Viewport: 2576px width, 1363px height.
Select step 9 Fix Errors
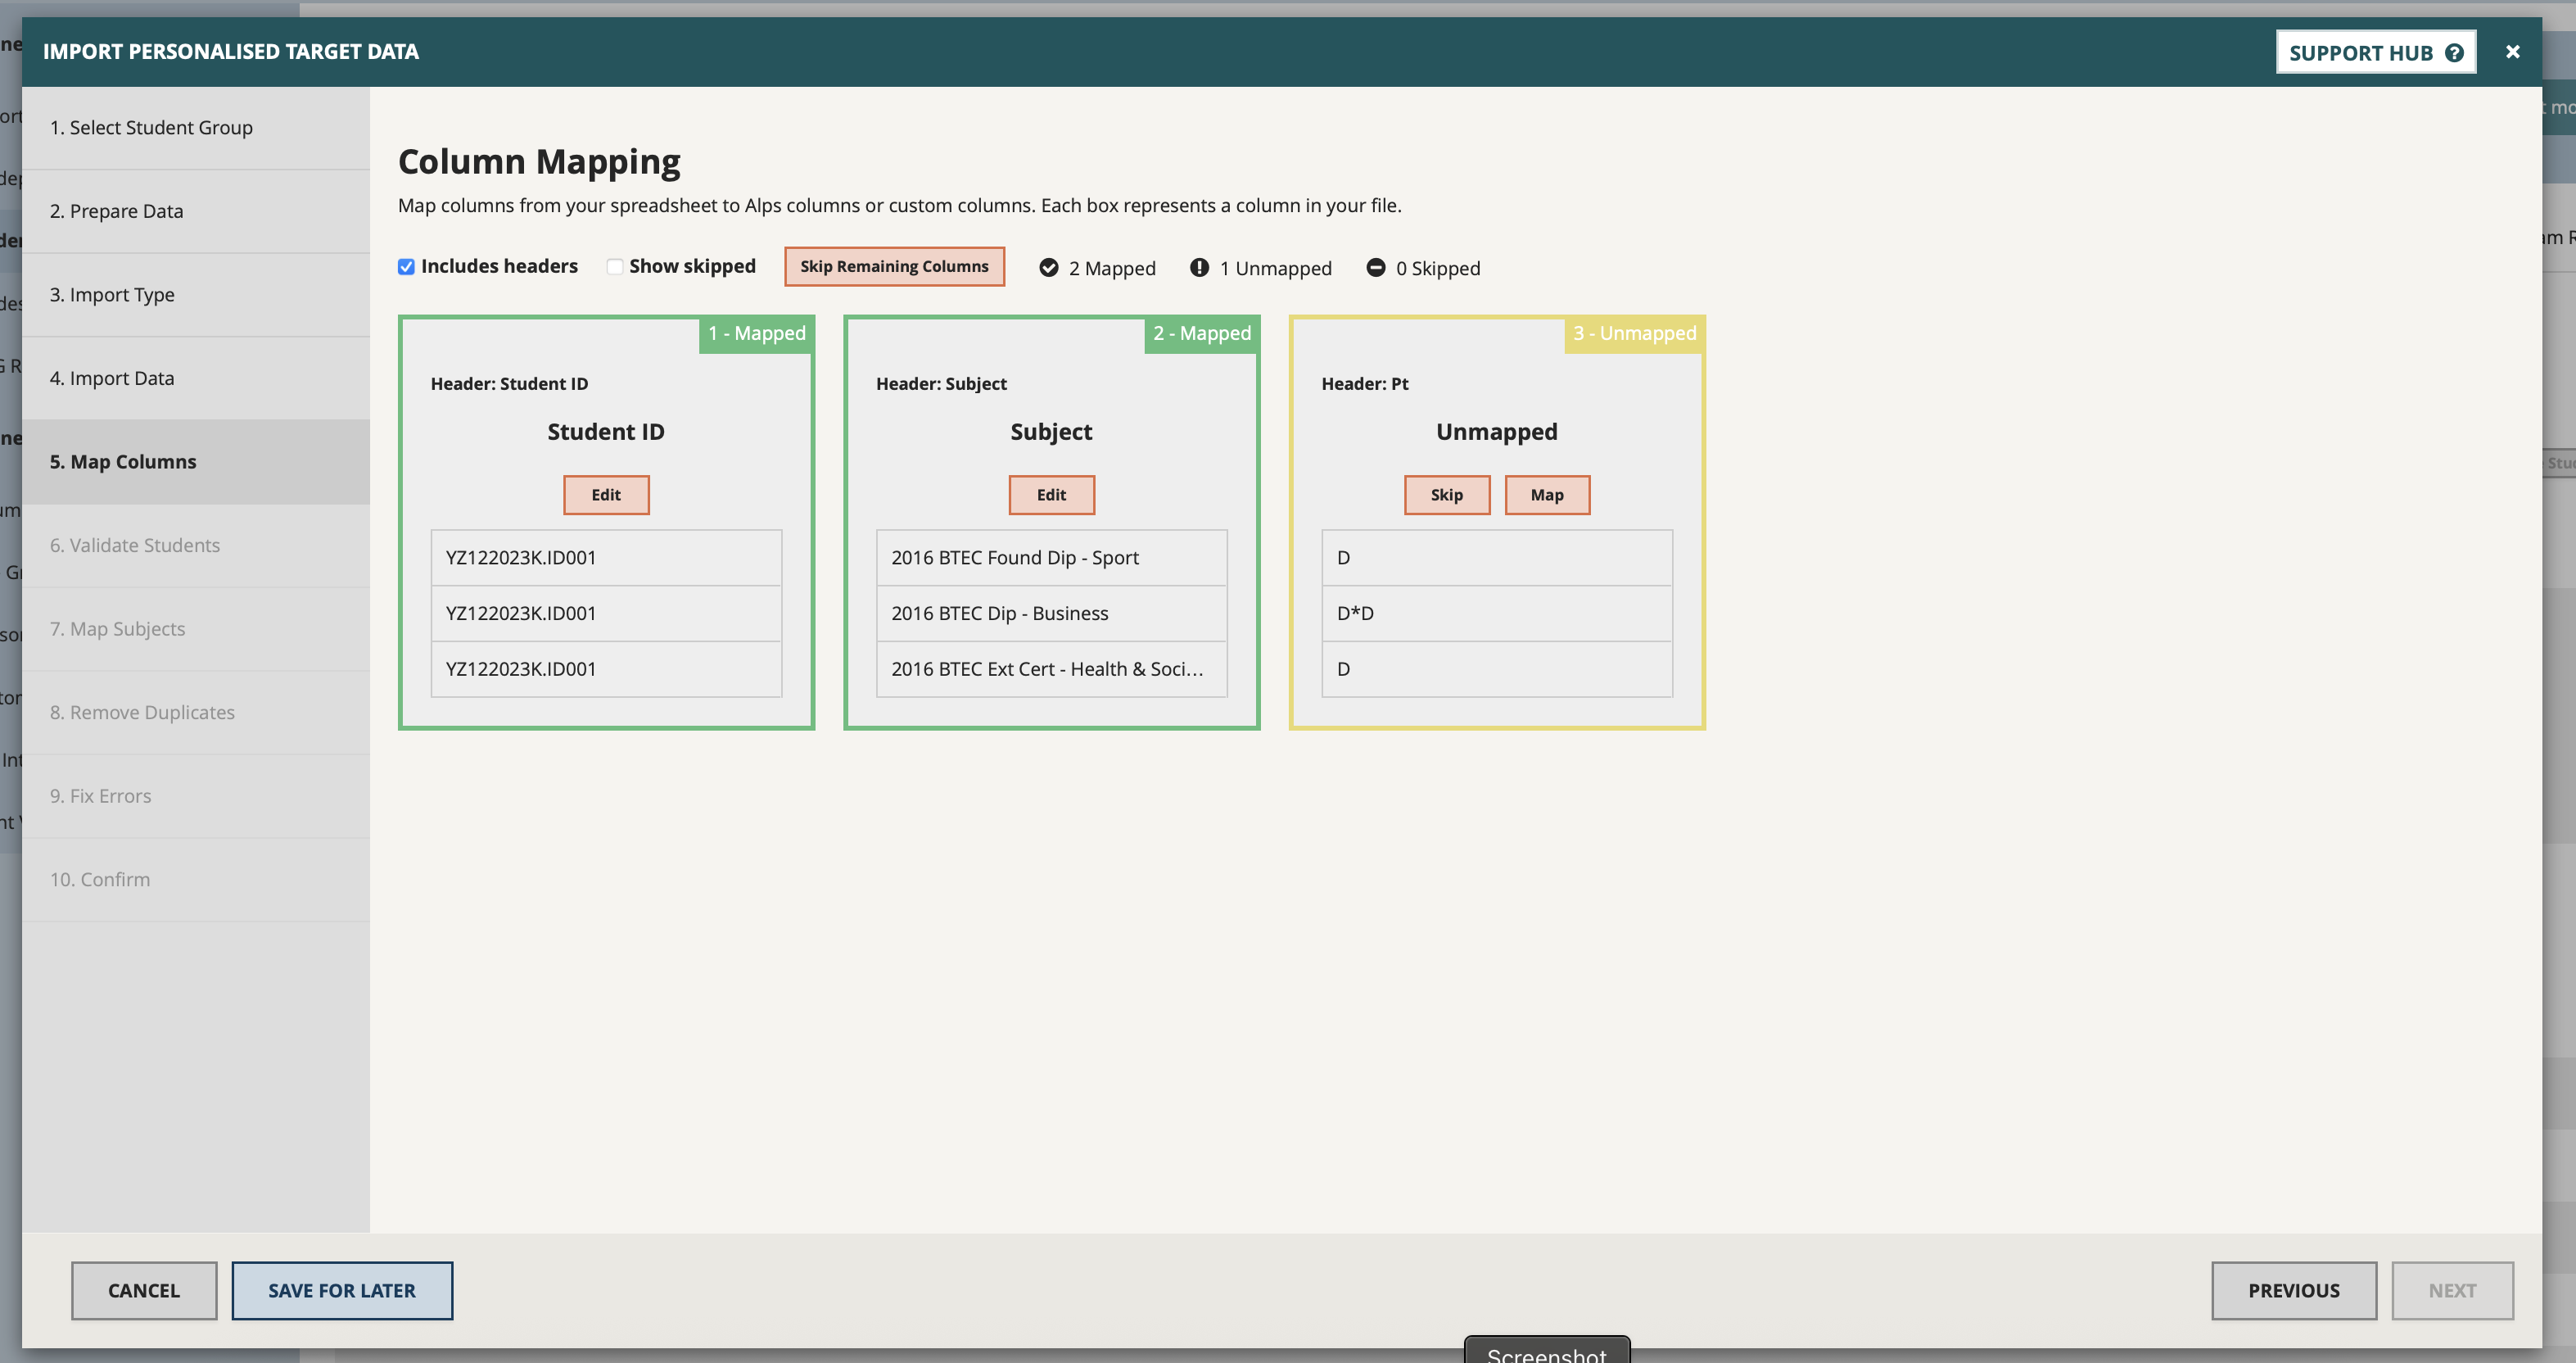[x=196, y=796]
